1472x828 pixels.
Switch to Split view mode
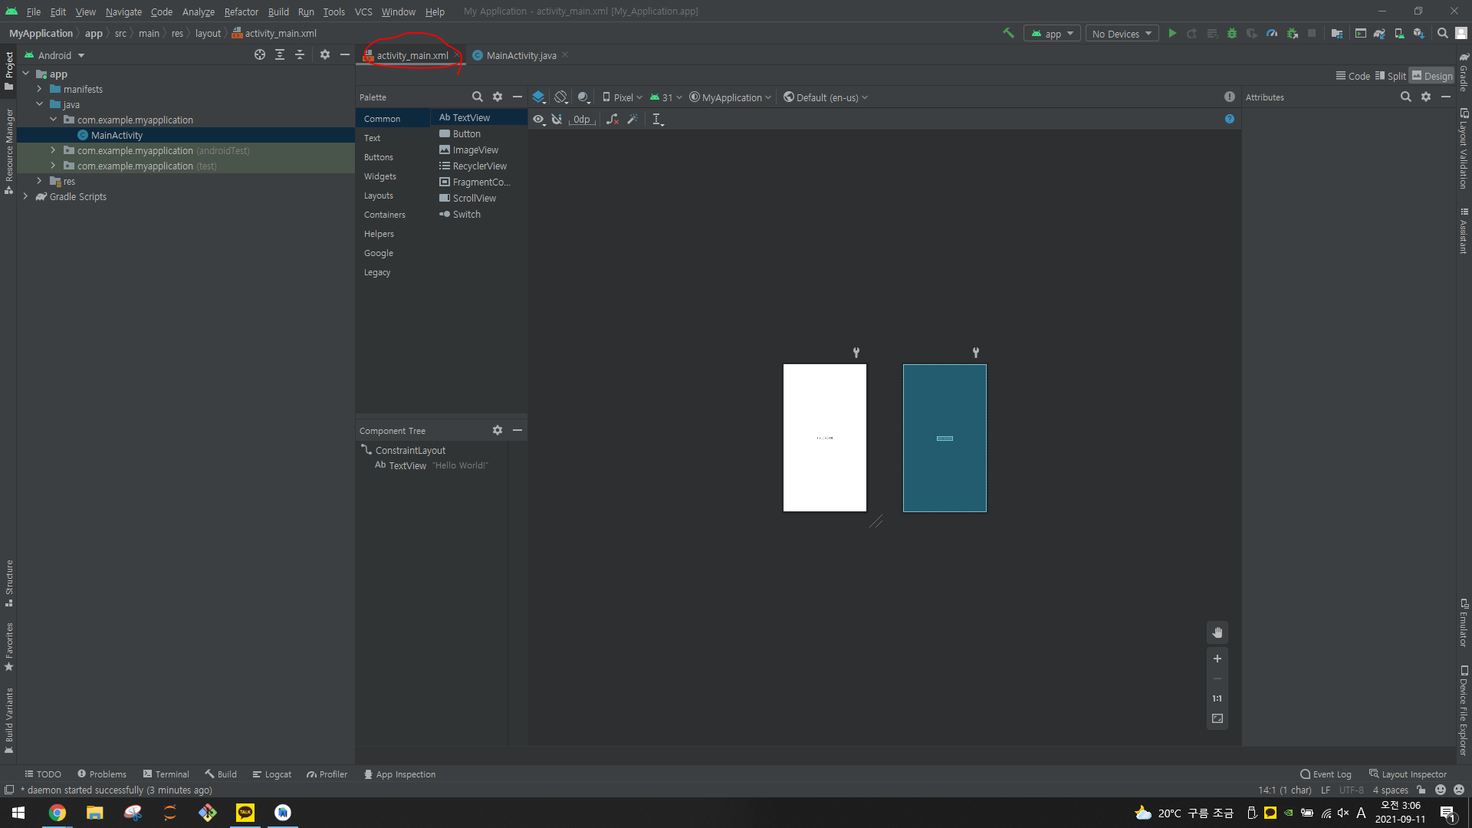click(x=1391, y=76)
